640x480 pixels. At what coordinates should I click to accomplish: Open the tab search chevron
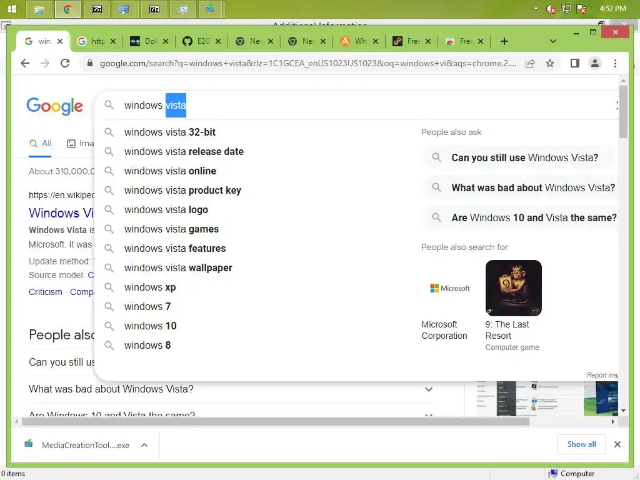pyautogui.click(x=553, y=41)
